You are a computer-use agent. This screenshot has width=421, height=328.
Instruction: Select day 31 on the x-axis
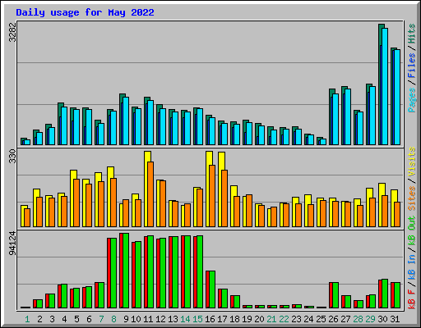pyautogui.click(x=395, y=319)
